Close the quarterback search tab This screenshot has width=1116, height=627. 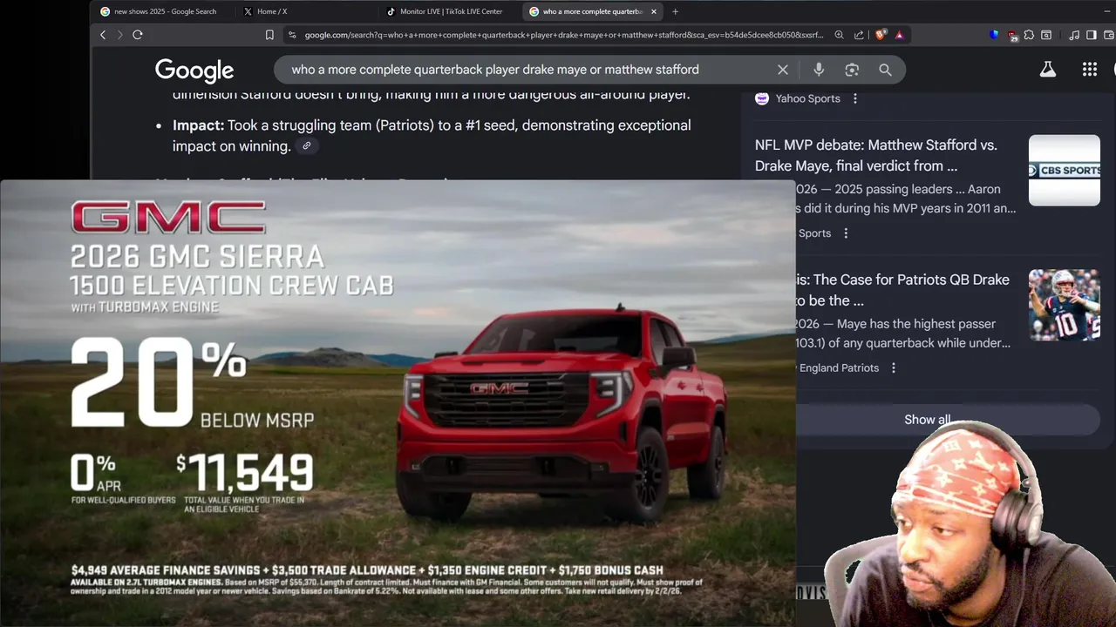[x=654, y=11]
